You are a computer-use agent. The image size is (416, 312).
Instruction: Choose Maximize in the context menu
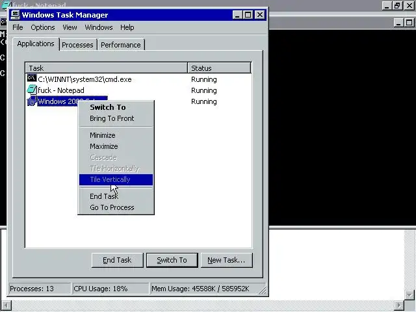tap(116, 146)
